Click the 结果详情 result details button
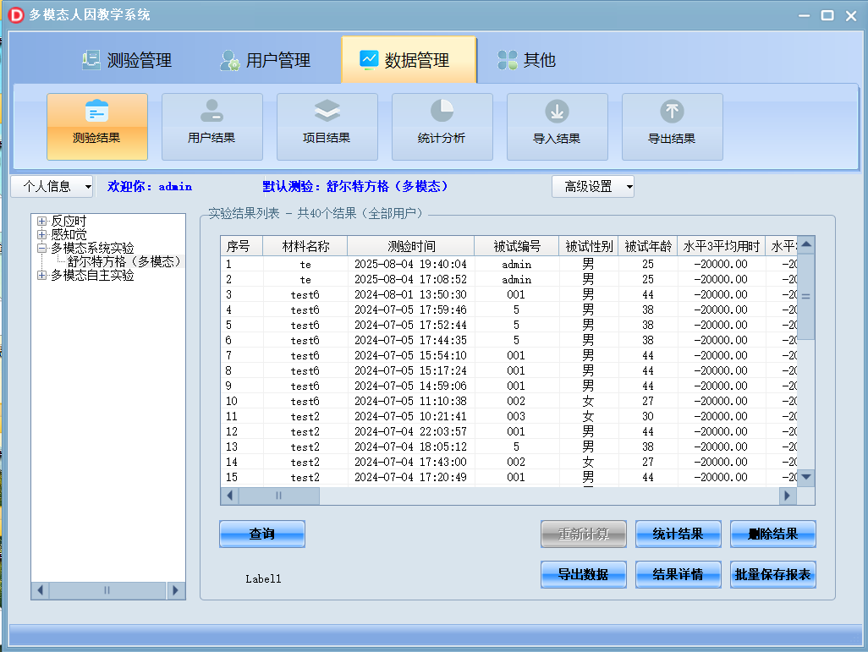The height and width of the screenshot is (652, 868). pos(678,574)
